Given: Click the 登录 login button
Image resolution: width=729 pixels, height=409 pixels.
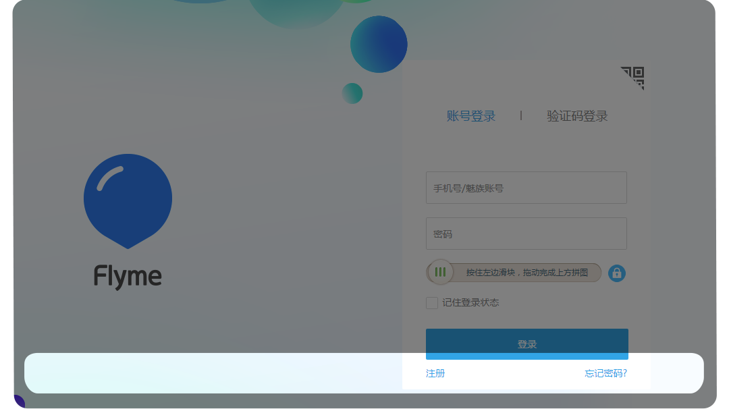Looking at the screenshot, I should tap(526, 344).
